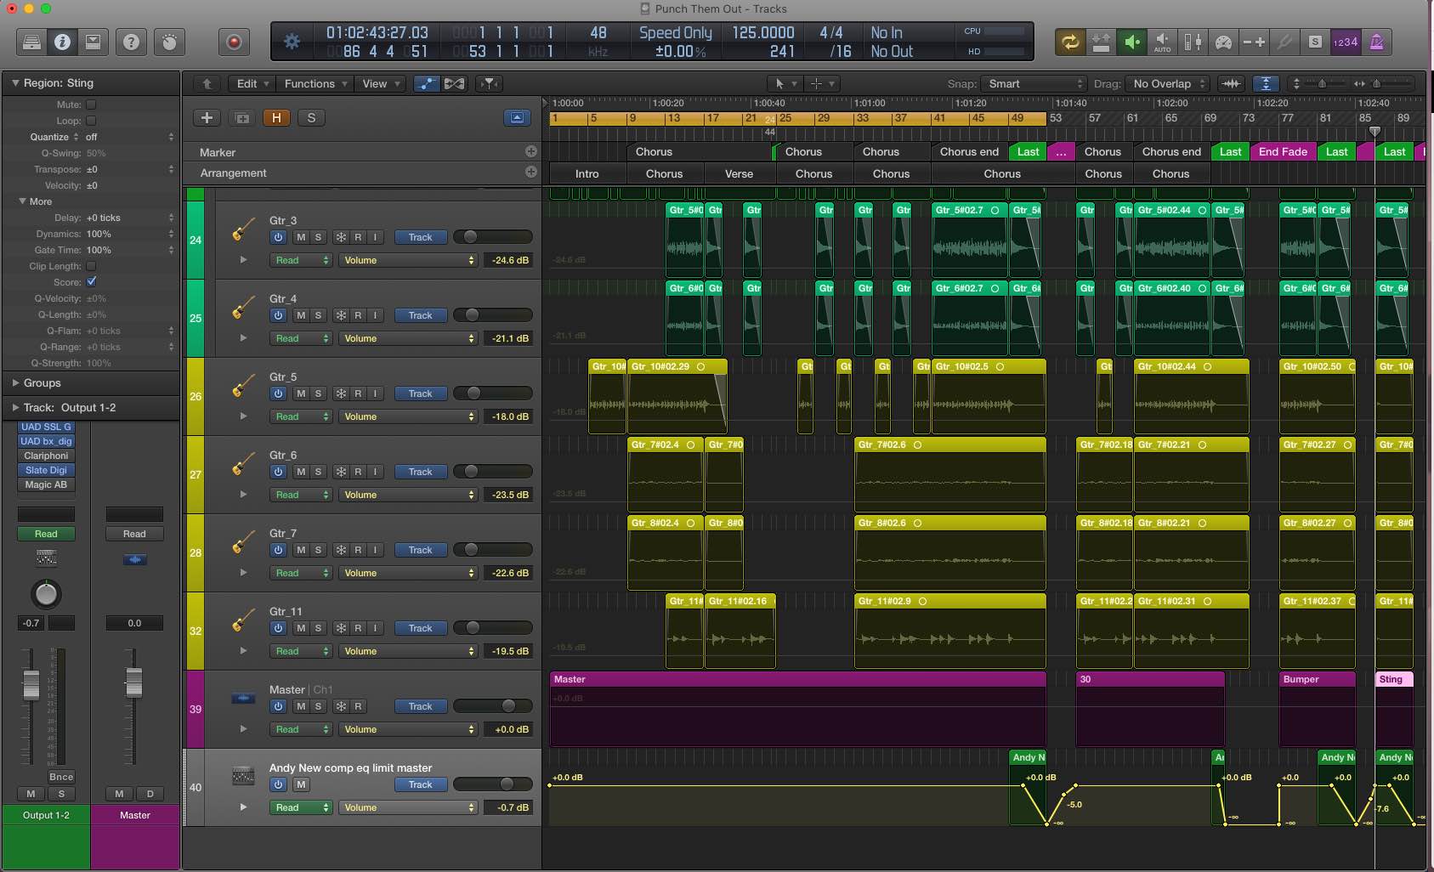The height and width of the screenshot is (872, 1434).
Task: Enable input monitoring I on Gtr_11
Action: pos(375,628)
